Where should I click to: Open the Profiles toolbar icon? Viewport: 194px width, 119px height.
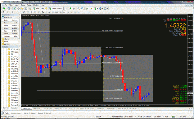(9, 9)
